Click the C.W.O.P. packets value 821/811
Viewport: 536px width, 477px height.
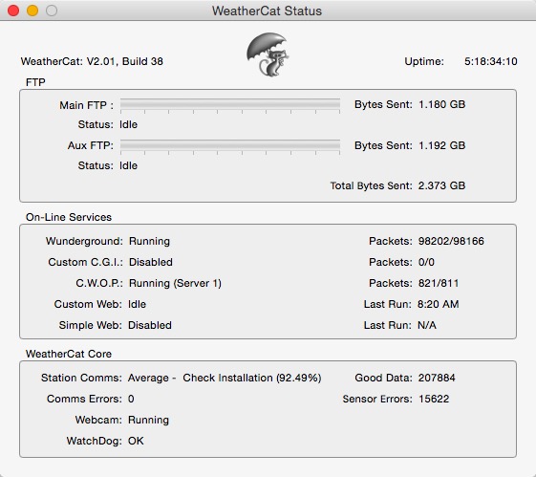(439, 284)
